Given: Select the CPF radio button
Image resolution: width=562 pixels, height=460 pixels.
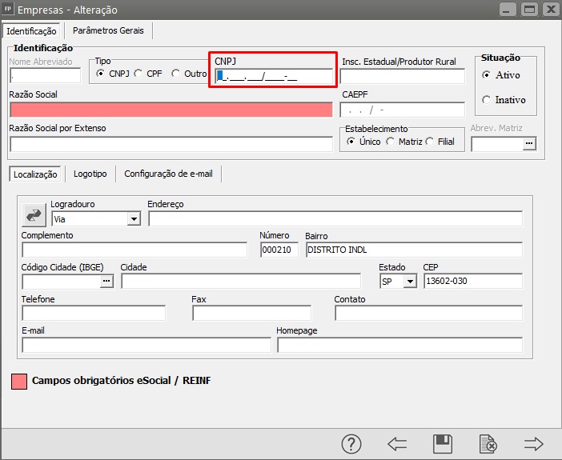Looking at the screenshot, I should click(139, 74).
